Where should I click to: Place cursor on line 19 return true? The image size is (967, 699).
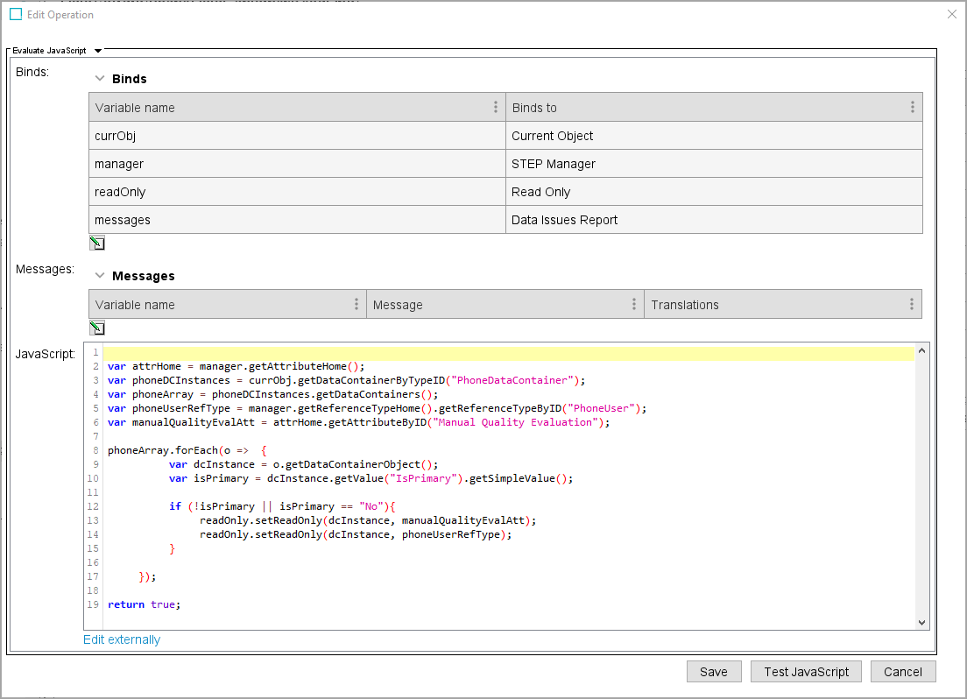click(144, 604)
